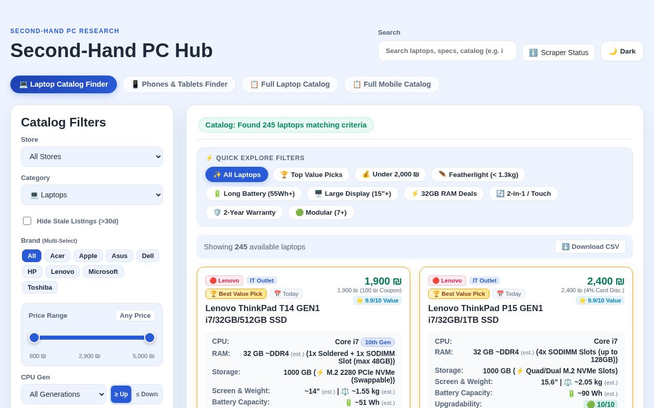Select the Laptop Catalog Finder tab
654x408 pixels.
click(x=63, y=84)
